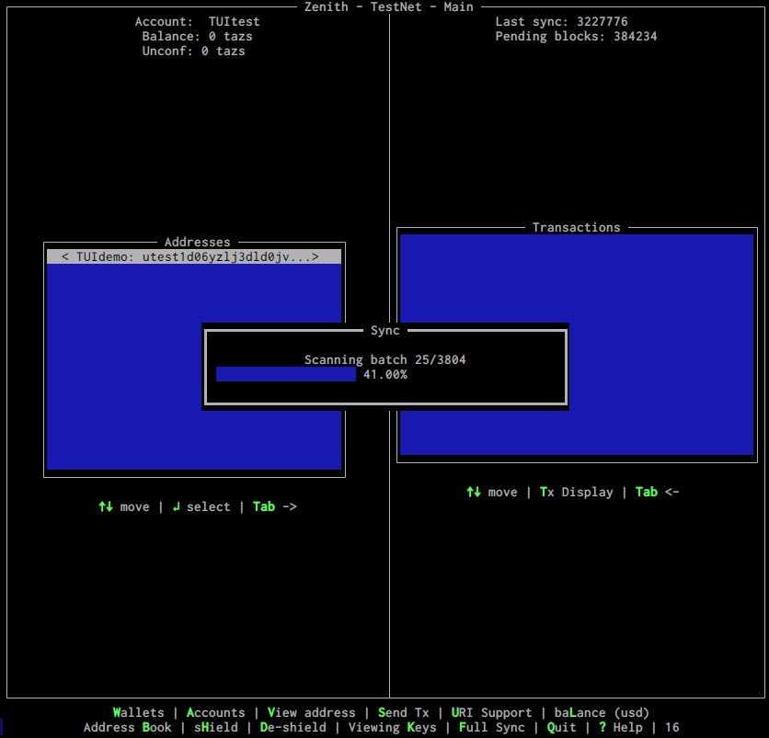Open the Accounts menu

click(215, 712)
